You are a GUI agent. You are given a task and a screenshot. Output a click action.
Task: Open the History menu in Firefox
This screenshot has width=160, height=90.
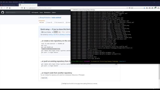(x=10, y=2)
